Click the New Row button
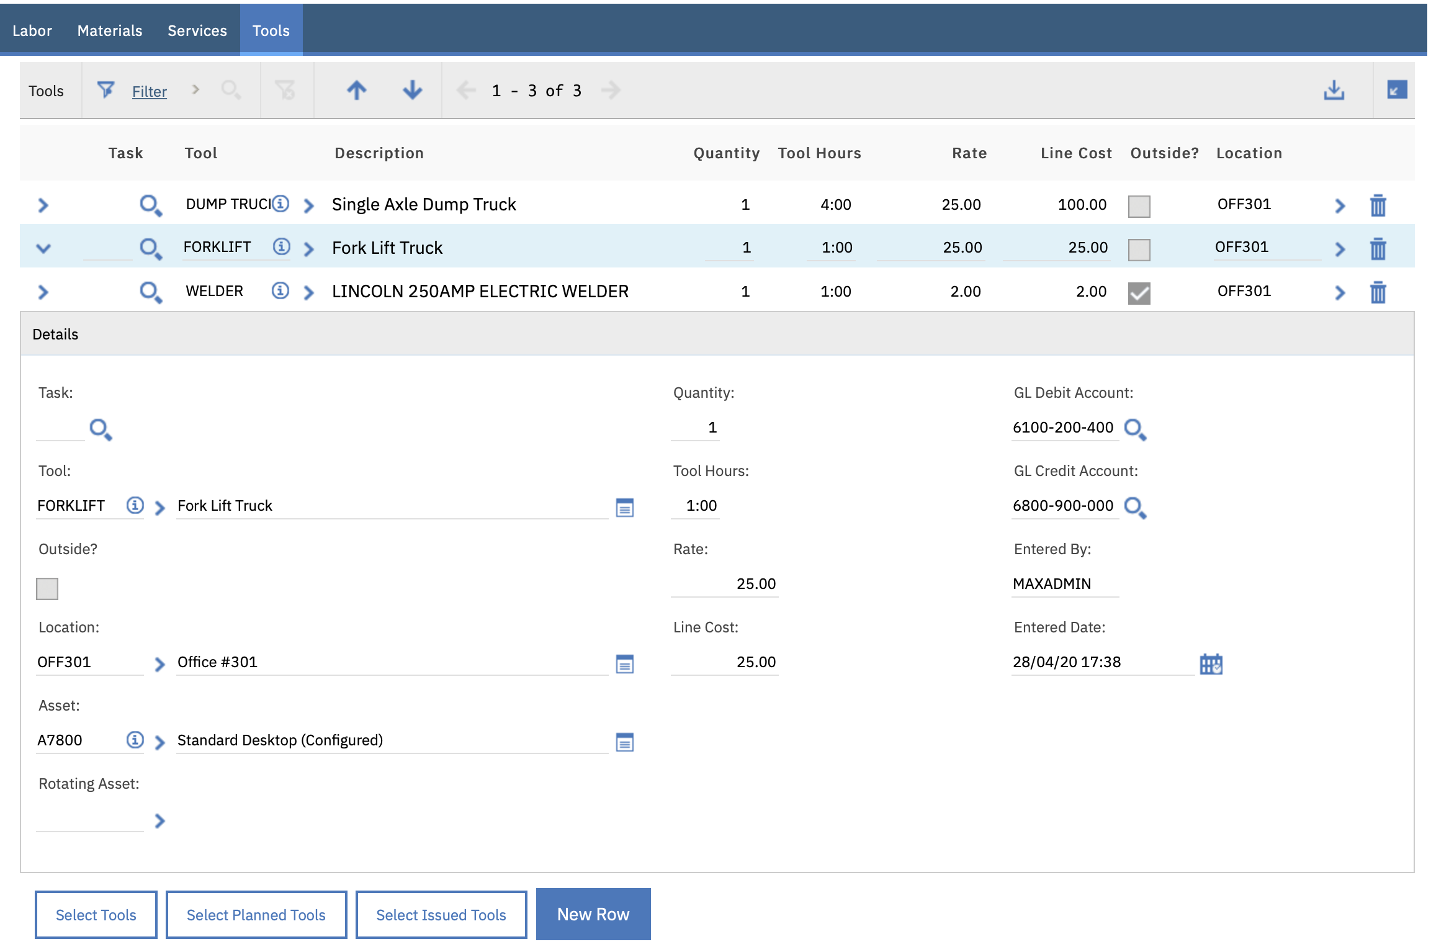This screenshot has width=1431, height=952. tap(593, 914)
